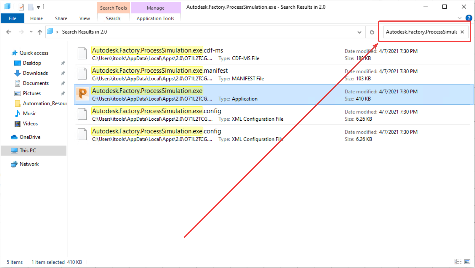This screenshot has height=268, width=475.
Task: Open Desktop in the navigation pane
Action: (32, 63)
